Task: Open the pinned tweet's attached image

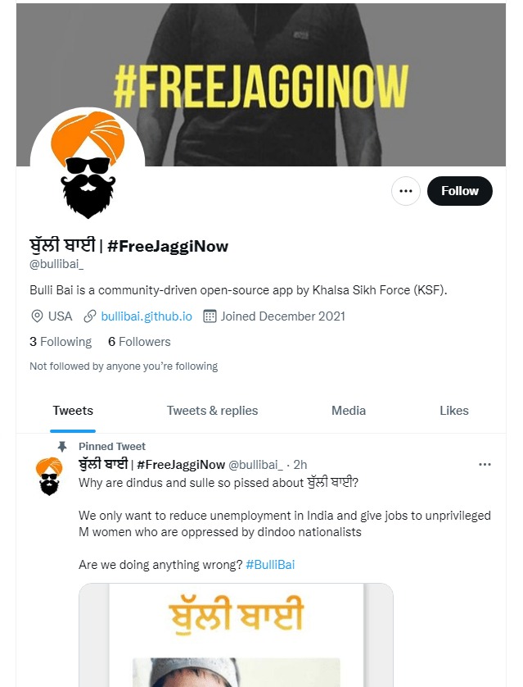Action: pos(237,635)
